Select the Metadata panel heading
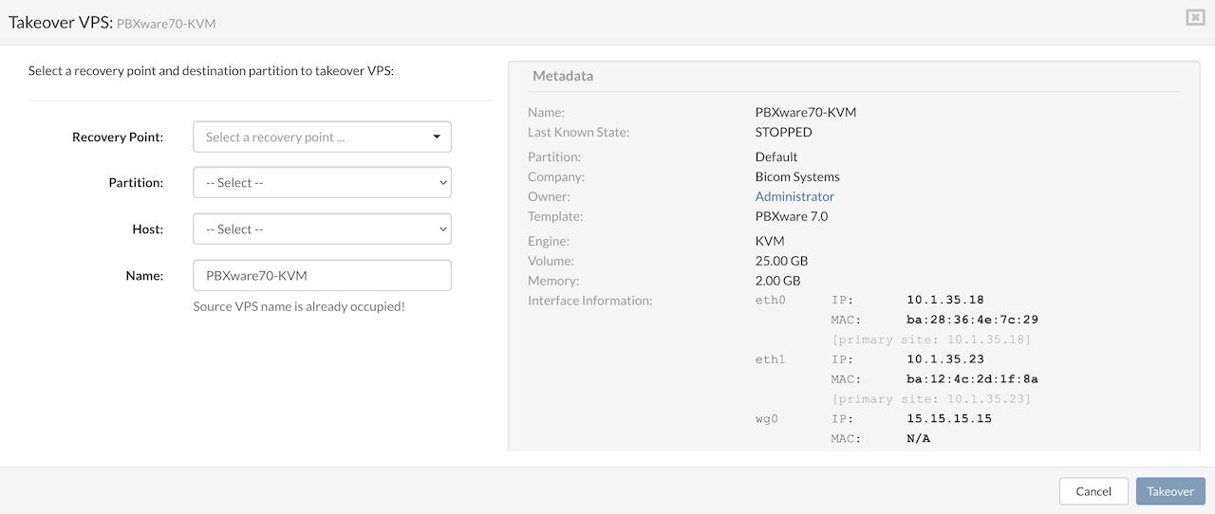 (x=563, y=76)
